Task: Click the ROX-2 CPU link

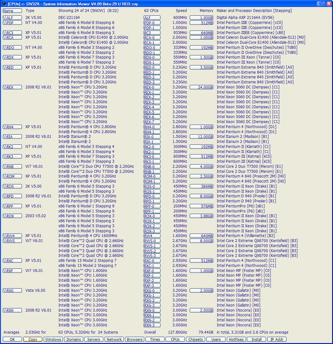Action: [152, 226]
